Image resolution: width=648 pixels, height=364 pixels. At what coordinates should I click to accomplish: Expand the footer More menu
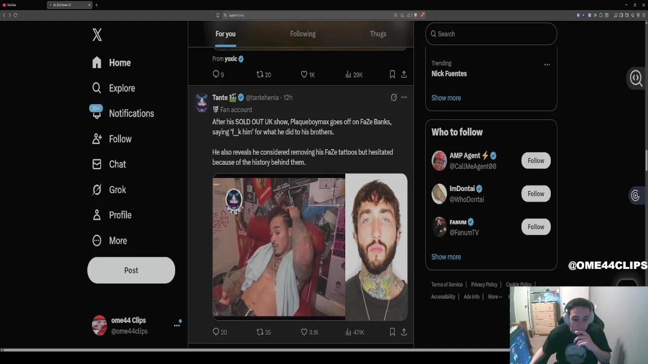pyautogui.click(x=495, y=297)
